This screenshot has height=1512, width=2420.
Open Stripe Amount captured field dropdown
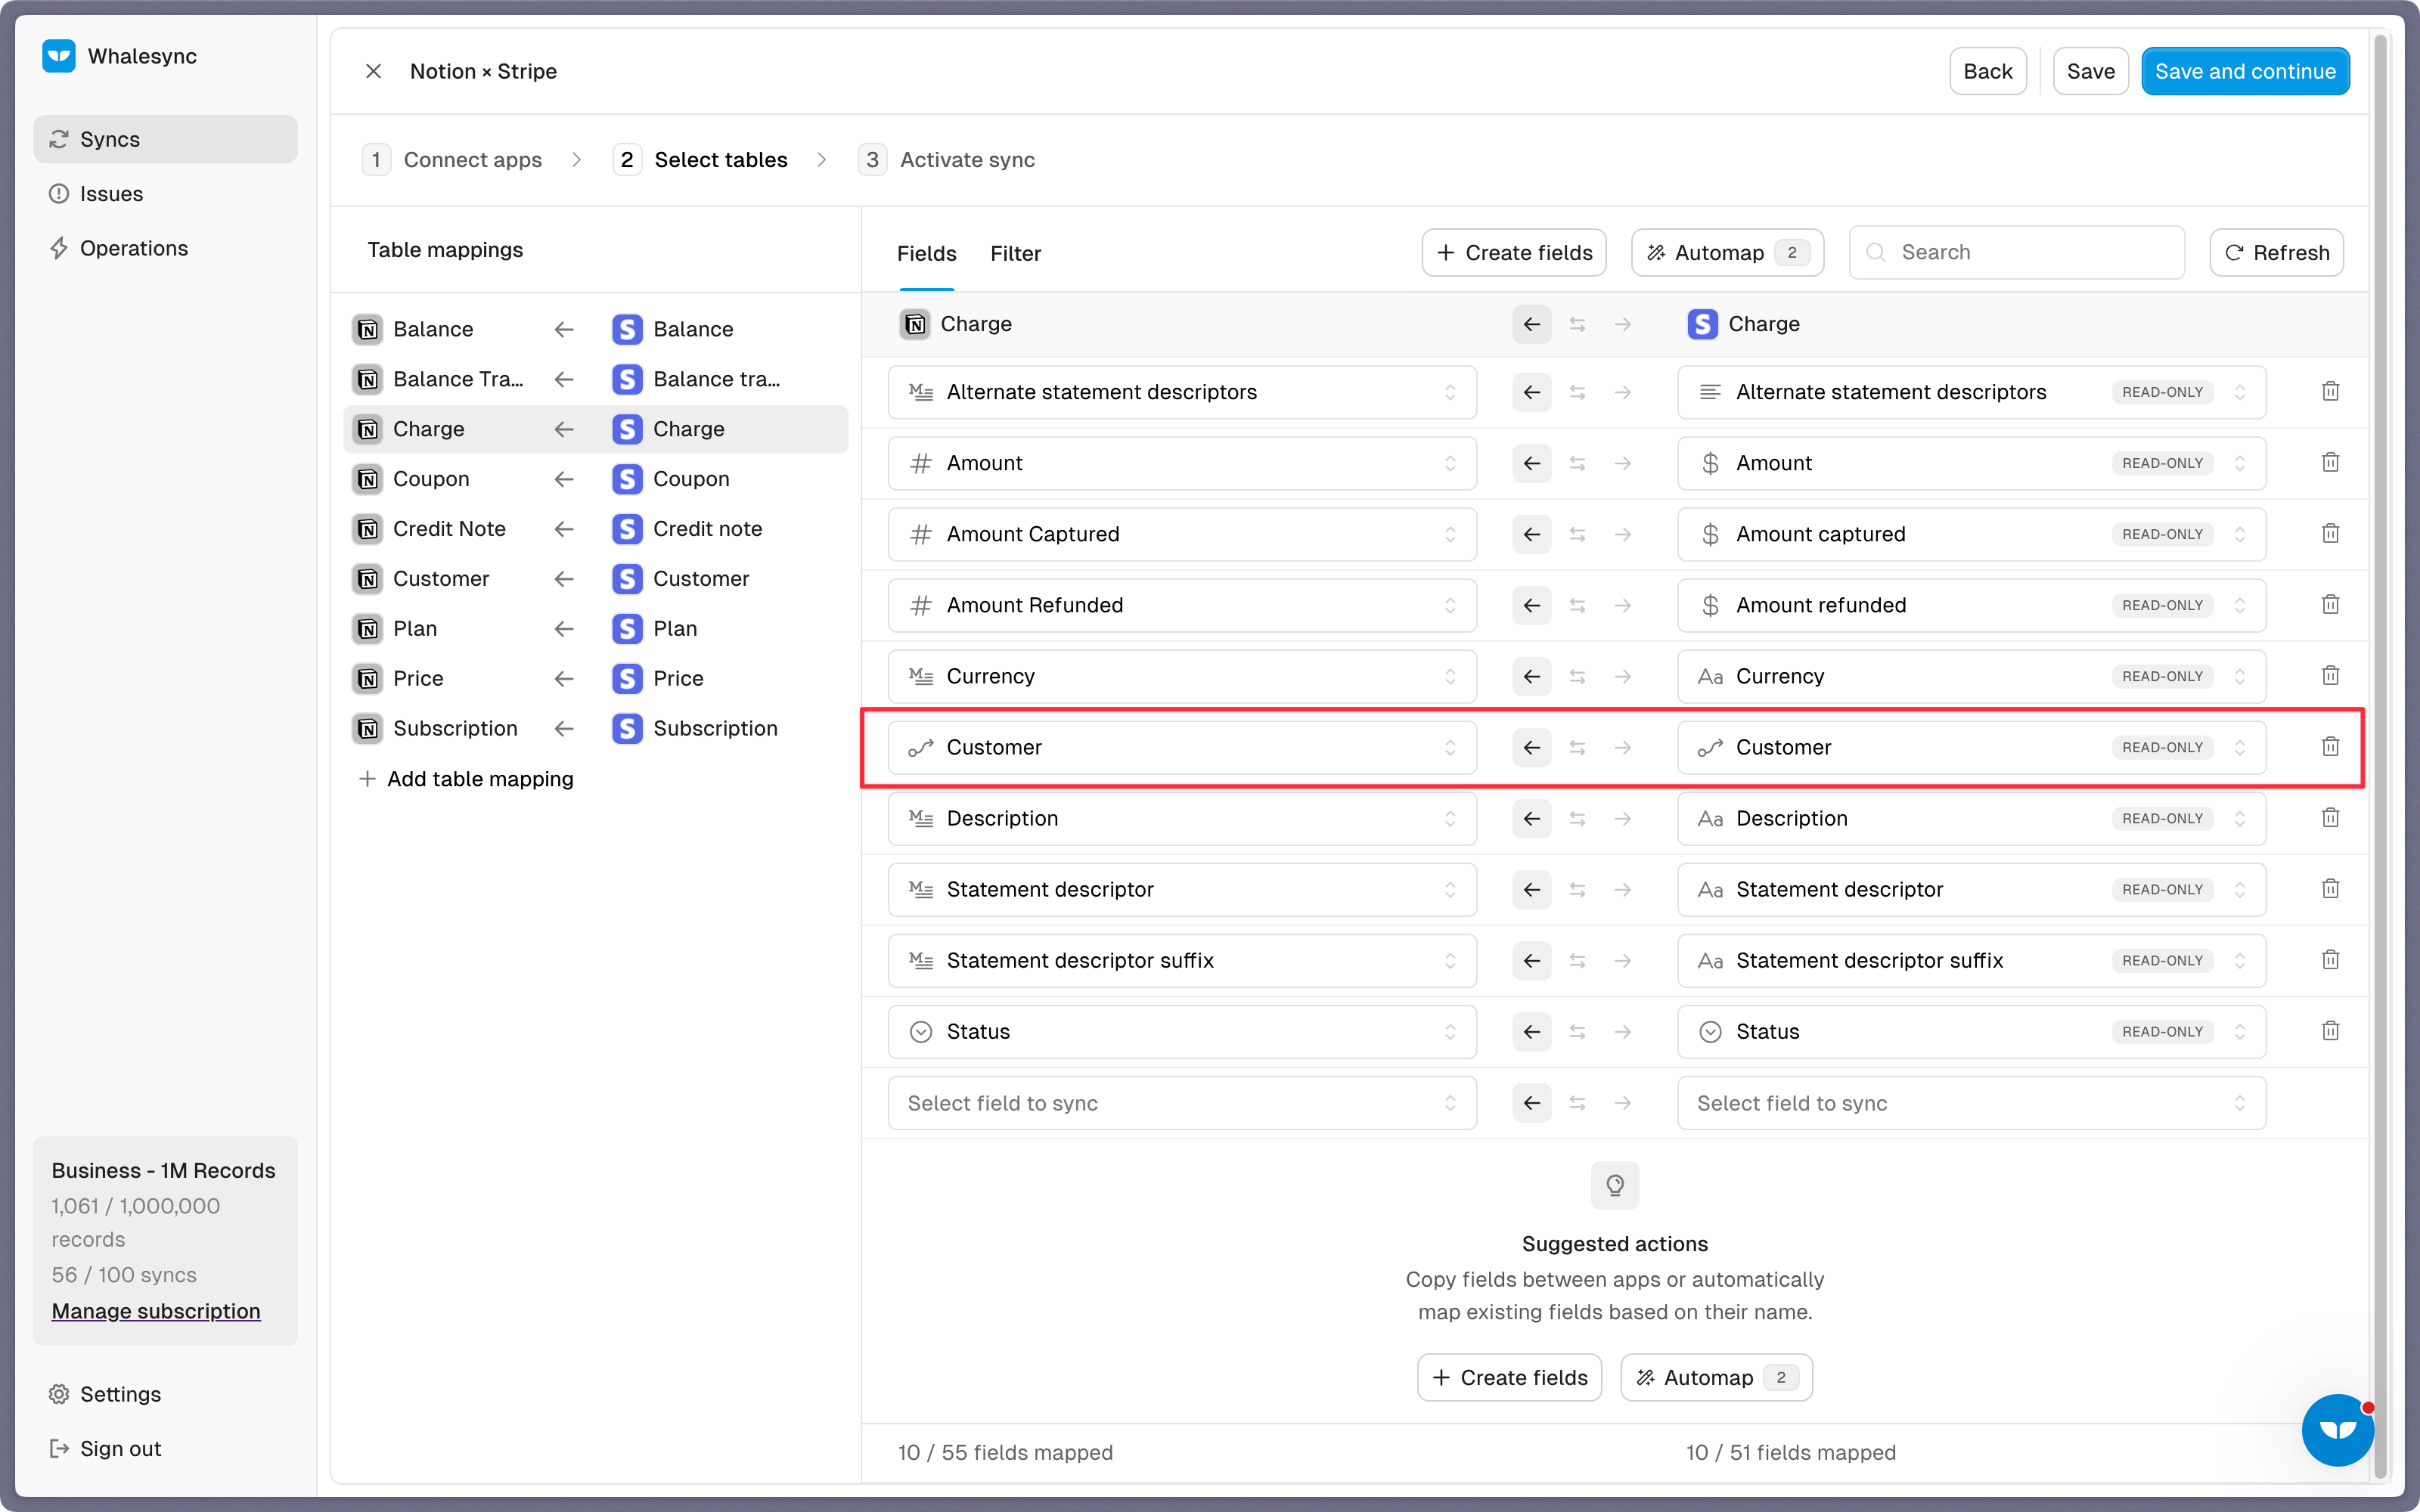pos(1971,534)
